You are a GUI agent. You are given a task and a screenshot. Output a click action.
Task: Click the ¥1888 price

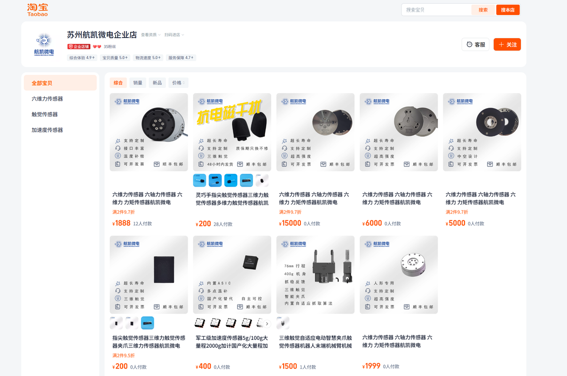tap(121, 223)
